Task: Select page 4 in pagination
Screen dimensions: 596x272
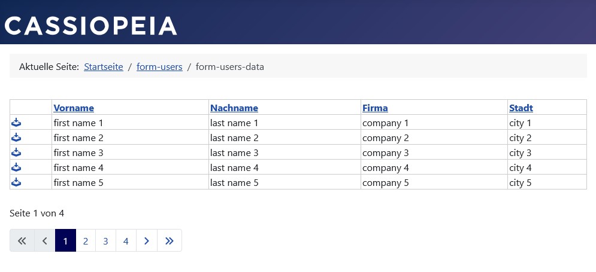Action: (126, 241)
